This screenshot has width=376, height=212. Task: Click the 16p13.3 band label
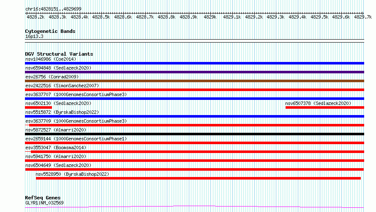pyautogui.click(x=34, y=36)
